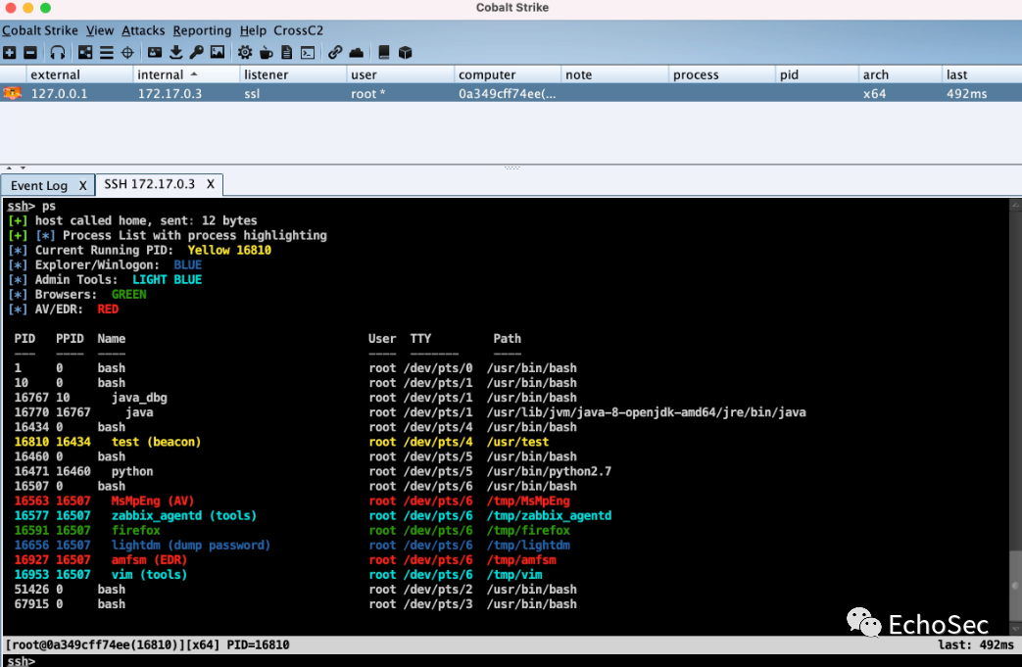Image resolution: width=1022 pixels, height=667 pixels.
Task: Sort sessions by listener column
Action: (293, 74)
